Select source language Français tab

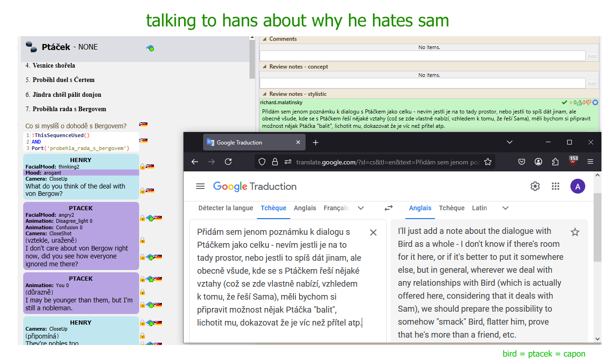pyautogui.click(x=336, y=208)
